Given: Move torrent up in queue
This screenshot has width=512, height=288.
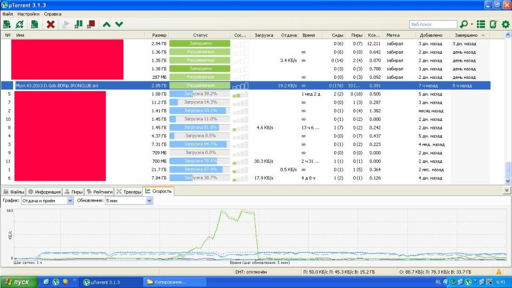Looking at the screenshot, I should point(106,24).
